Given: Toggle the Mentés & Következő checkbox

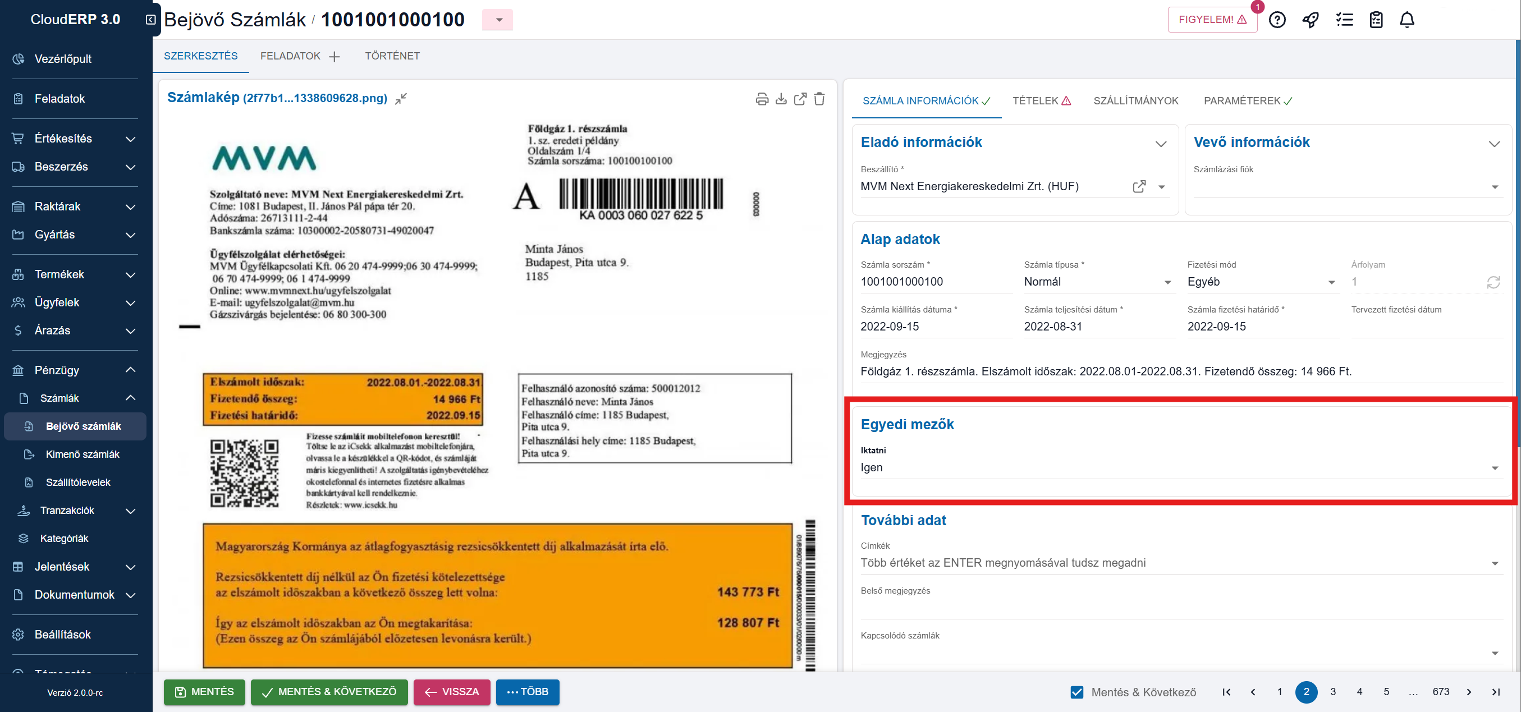Looking at the screenshot, I should (1076, 692).
